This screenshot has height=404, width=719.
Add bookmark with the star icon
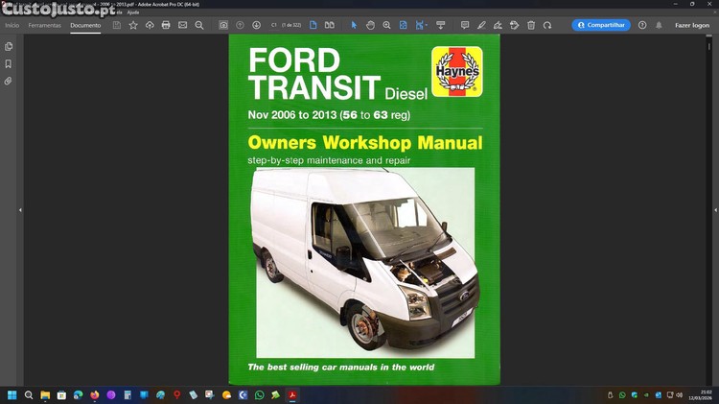pyautogui.click(x=133, y=25)
